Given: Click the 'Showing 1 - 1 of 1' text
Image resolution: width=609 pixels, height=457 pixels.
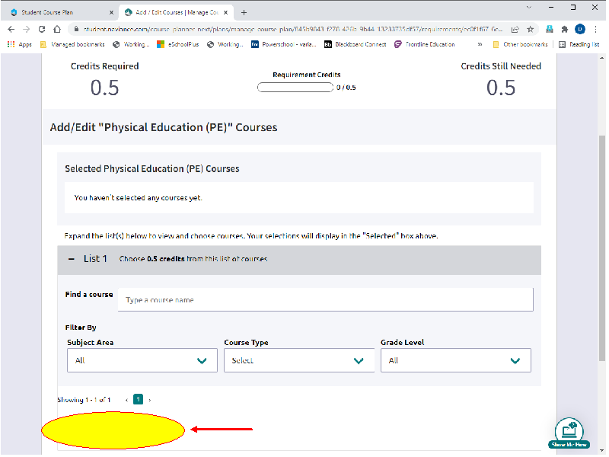Looking at the screenshot, I should tap(84, 400).
